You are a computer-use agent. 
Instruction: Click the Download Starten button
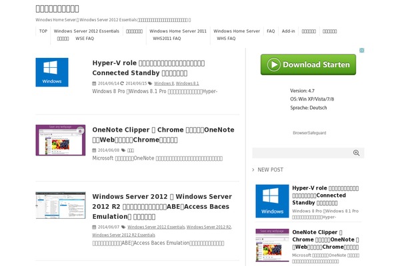(308, 65)
